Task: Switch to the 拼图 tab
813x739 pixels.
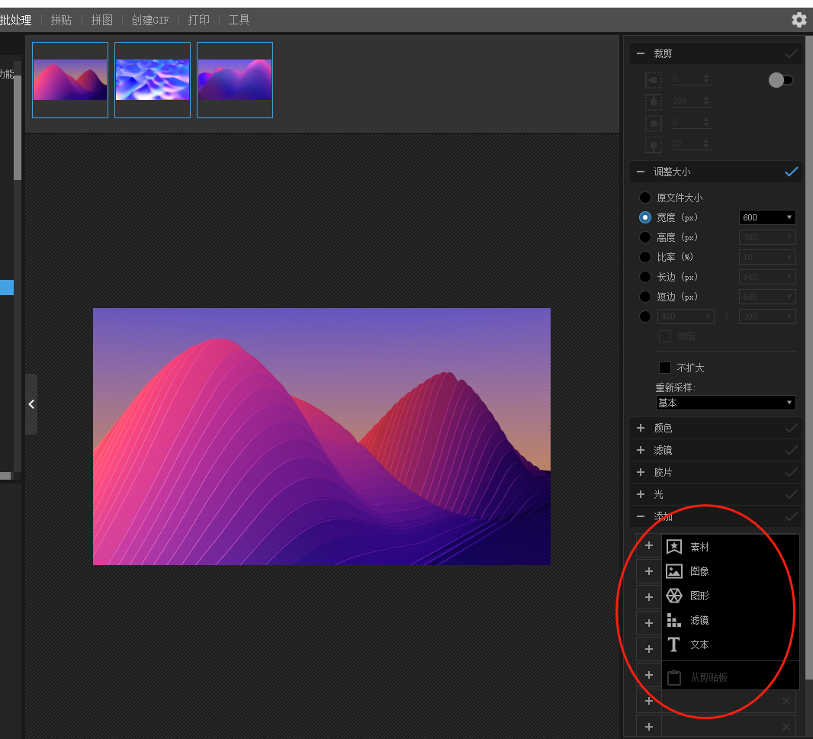Action: [101, 20]
